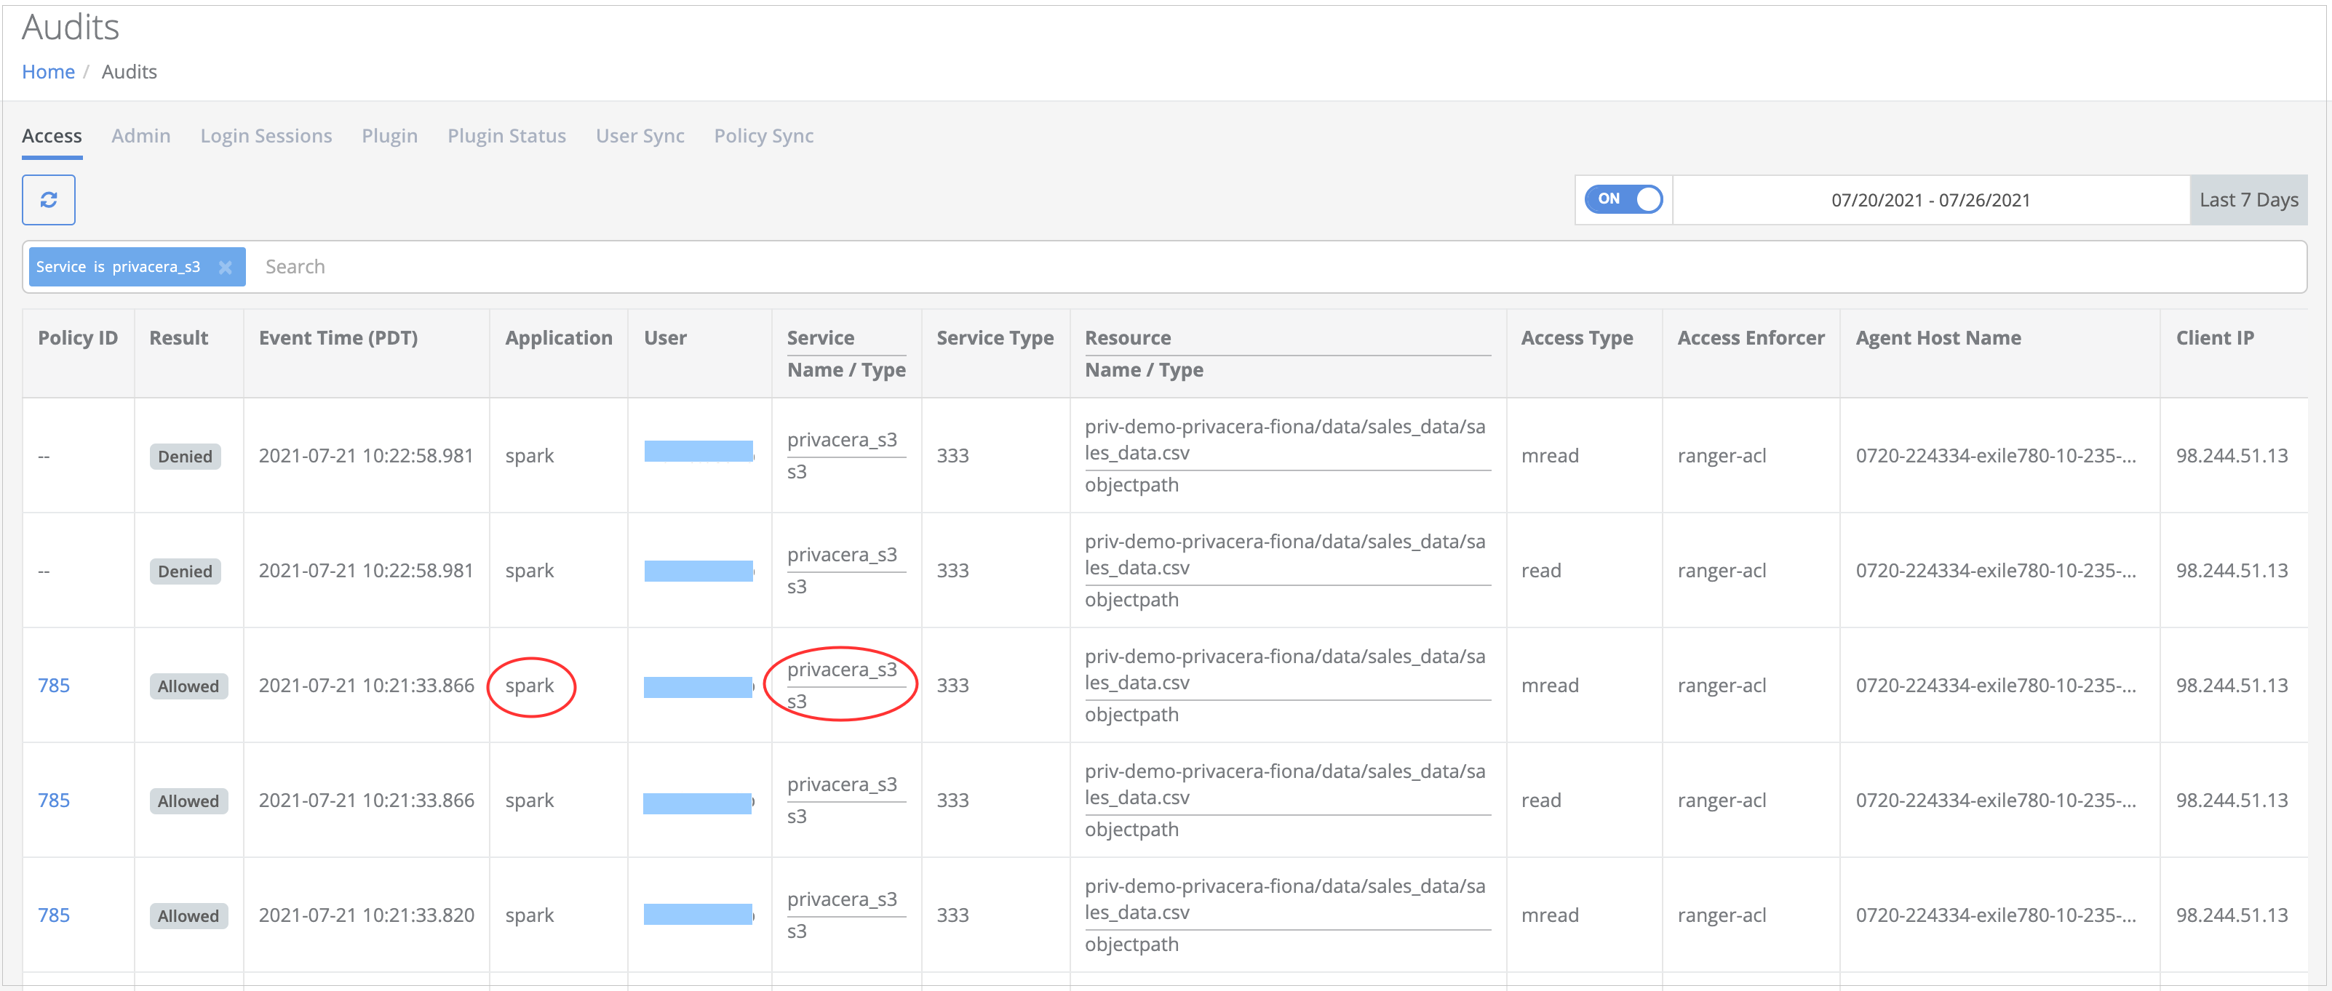Open the Plugin Status tab
Screen dimensions: 2332x991
click(x=506, y=136)
